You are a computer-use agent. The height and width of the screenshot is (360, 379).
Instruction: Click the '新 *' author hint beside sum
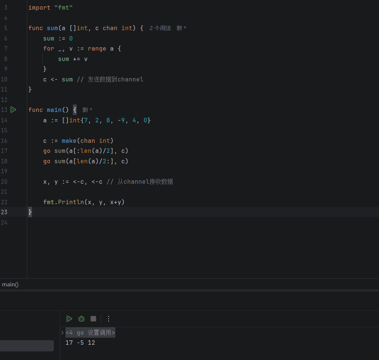pos(181,28)
